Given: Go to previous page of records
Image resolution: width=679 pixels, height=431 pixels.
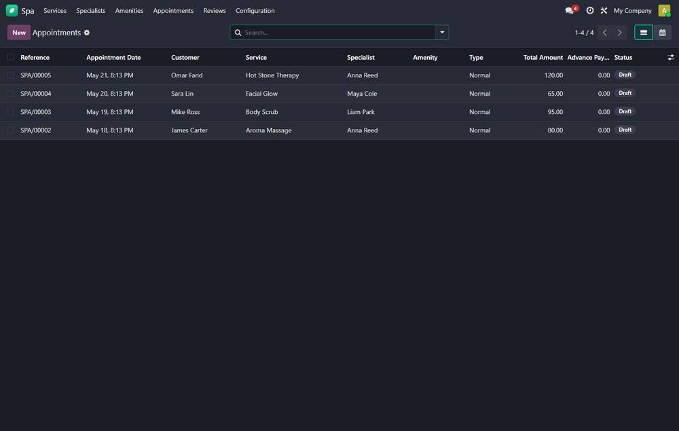Looking at the screenshot, I should pos(605,33).
